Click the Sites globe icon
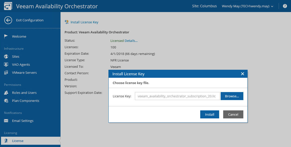 coord(6,56)
